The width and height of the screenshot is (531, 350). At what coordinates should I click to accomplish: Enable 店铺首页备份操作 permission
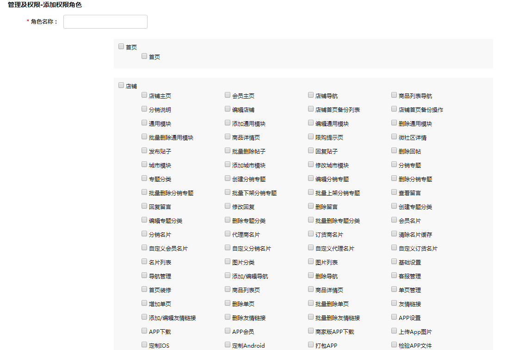[x=394, y=109]
